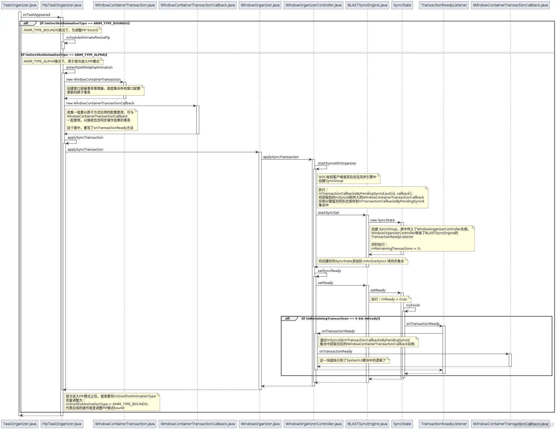This screenshot has height=429, width=556.
Task: Click the 'new SyncState' message label
Action: point(382,220)
